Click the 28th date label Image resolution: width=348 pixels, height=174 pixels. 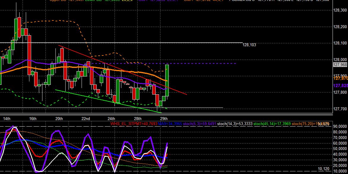click(138, 119)
